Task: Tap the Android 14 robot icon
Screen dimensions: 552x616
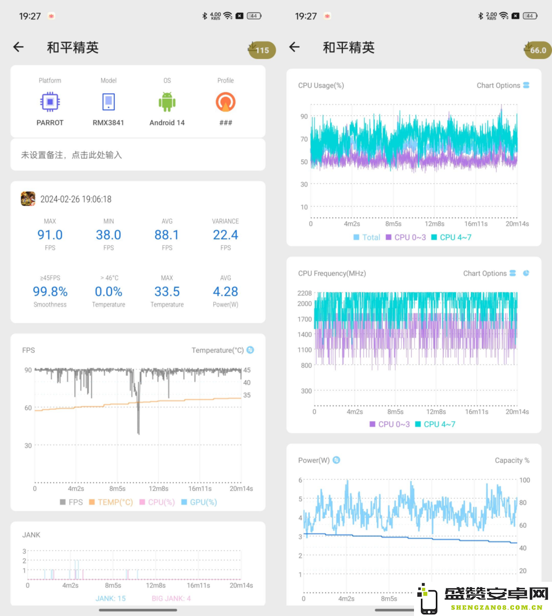Action: (167, 102)
